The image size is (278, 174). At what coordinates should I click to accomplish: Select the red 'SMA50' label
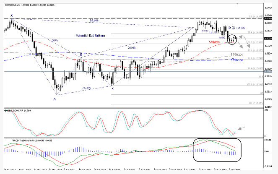pyautogui.click(x=214, y=42)
